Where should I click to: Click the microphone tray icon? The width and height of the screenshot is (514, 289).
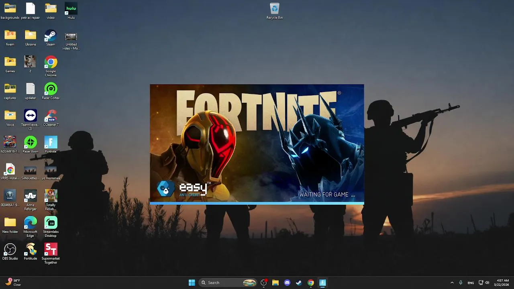(x=461, y=283)
